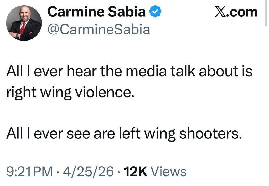Click the display name Carmine Sabia
This screenshot has width=269, height=186.
tap(97, 12)
